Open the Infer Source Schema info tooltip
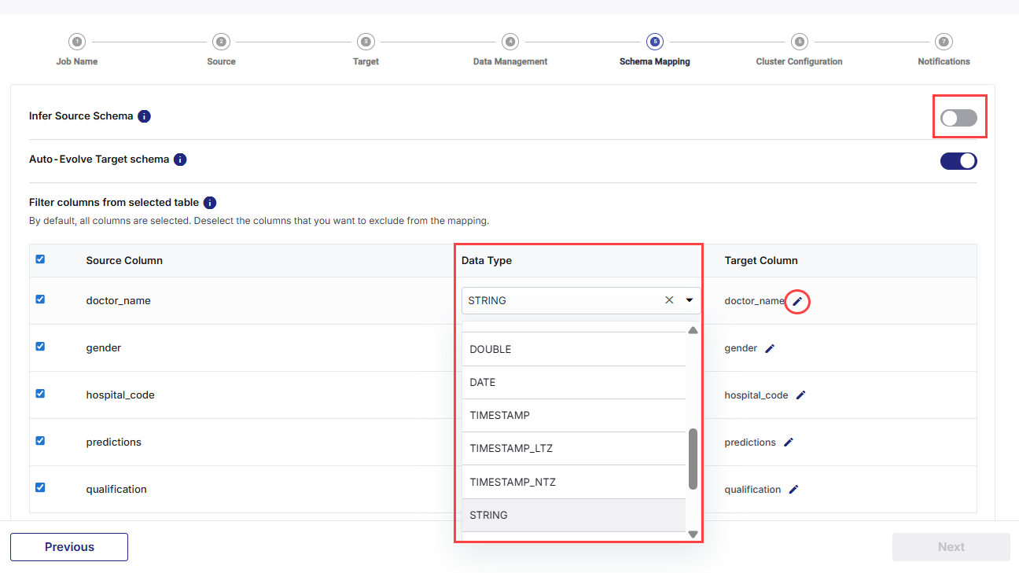Image resolution: width=1019 pixels, height=573 pixels. point(144,116)
